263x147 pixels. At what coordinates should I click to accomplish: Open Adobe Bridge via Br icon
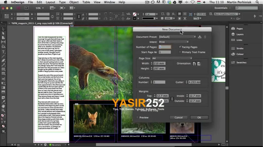(x=26, y=8)
